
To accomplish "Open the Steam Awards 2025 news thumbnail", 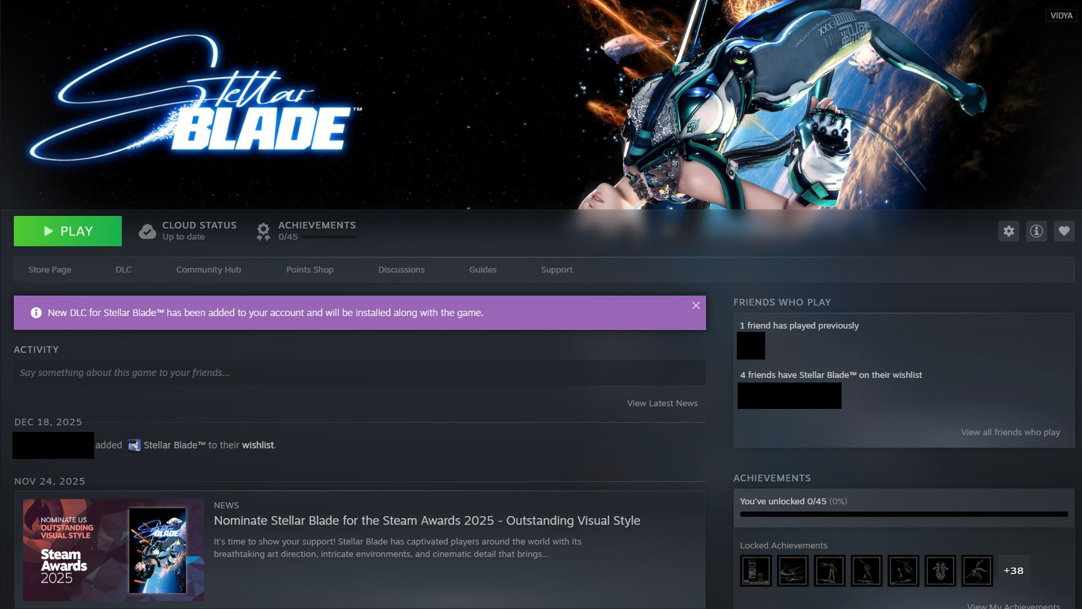I will pyautogui.click(x=113, y=550).
